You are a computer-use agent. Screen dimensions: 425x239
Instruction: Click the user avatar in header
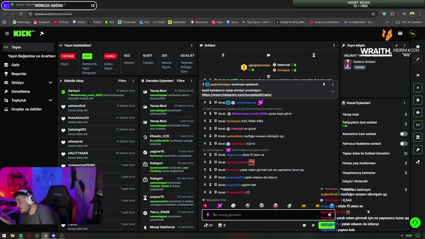(412, 34)
